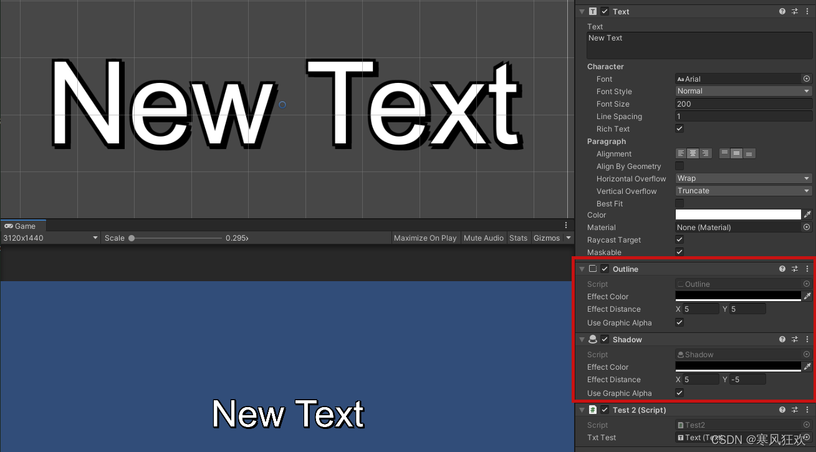The height and width of the screenshot is (452, 816).
Task: Disable the Text component checkbox
Action: point(605,11)
